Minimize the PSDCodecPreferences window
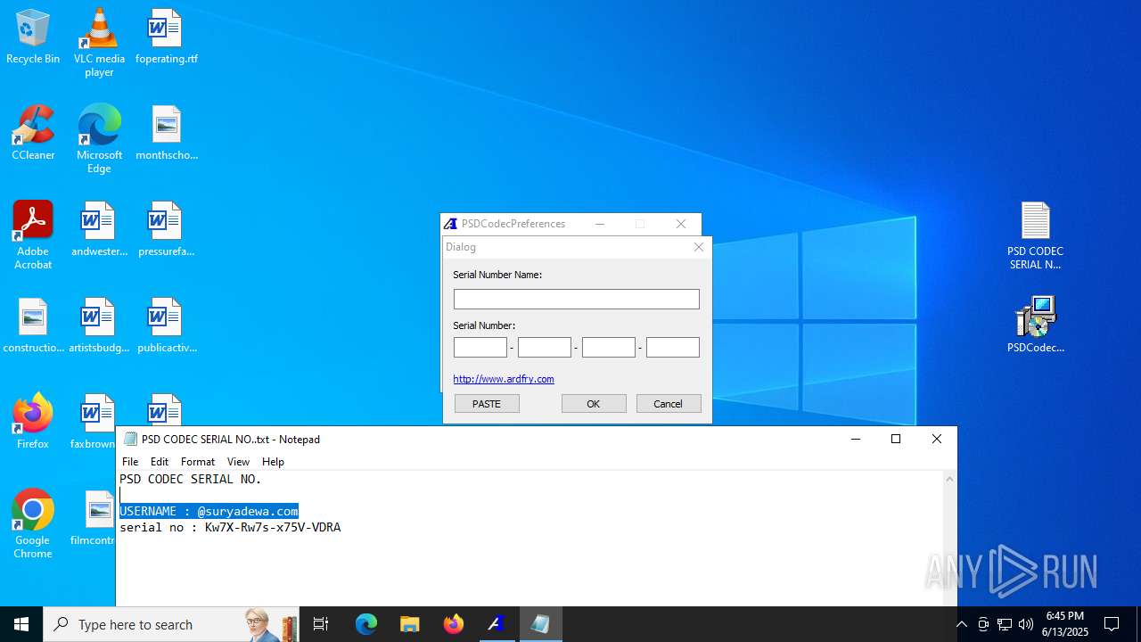 (600, 224)
